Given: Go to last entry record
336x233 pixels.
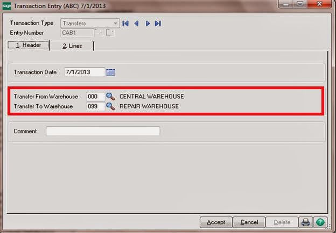Looking at the screenshot, I should [x=158, y=23].
